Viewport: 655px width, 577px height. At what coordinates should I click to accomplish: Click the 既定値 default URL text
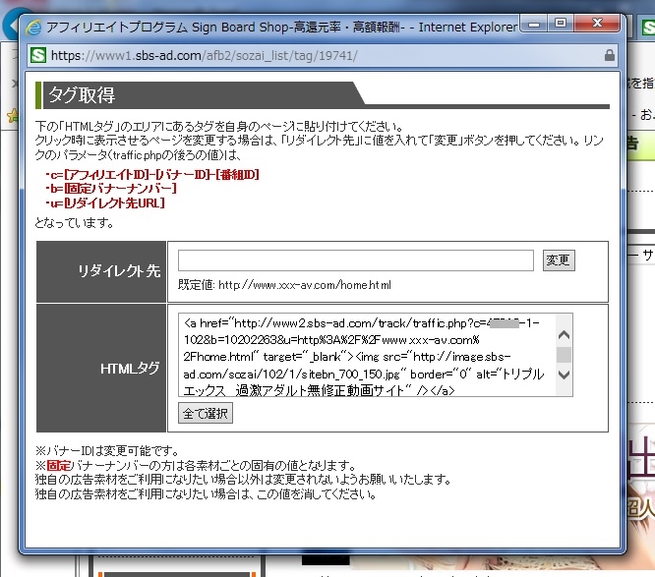pyautogui.click(x=284, y=285)
